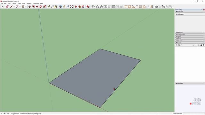Screen dimensions: 205x115
Task: Click Zoom Extents tool
Action: click(x=71, y=6)
